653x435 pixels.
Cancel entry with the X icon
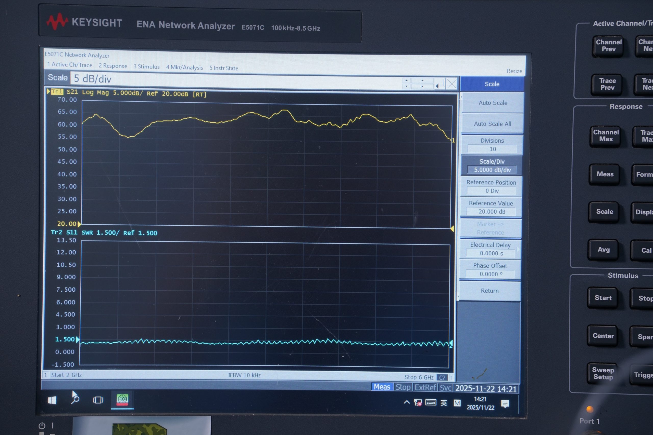tap(452, 84)
